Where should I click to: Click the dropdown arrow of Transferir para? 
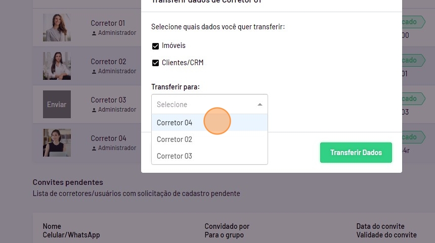(260, 105)
